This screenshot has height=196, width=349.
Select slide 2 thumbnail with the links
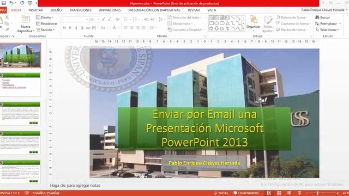(x=20, y=84)
